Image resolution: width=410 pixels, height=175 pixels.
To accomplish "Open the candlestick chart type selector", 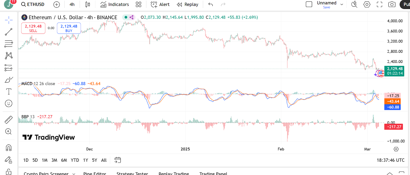I will (88, 4).
